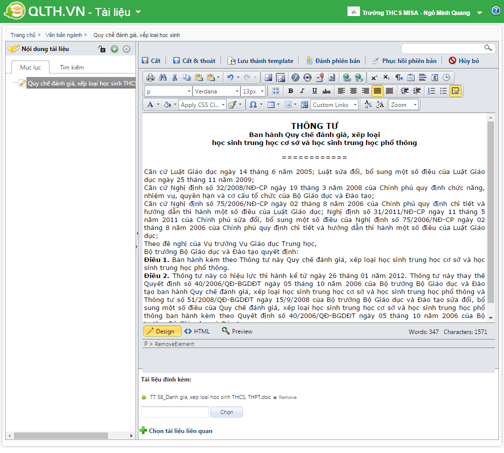Click the Copy icon in toolbar
Screen dimensions: 504x453
click(187, 77)
